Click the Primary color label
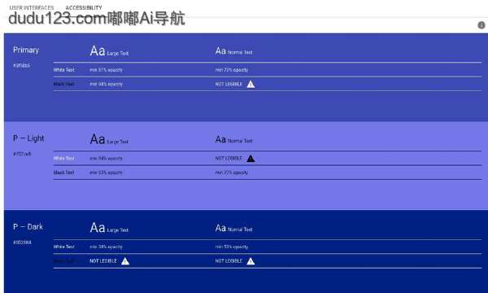This screenshot has height=293, width=488. click(x=26, y=50)
